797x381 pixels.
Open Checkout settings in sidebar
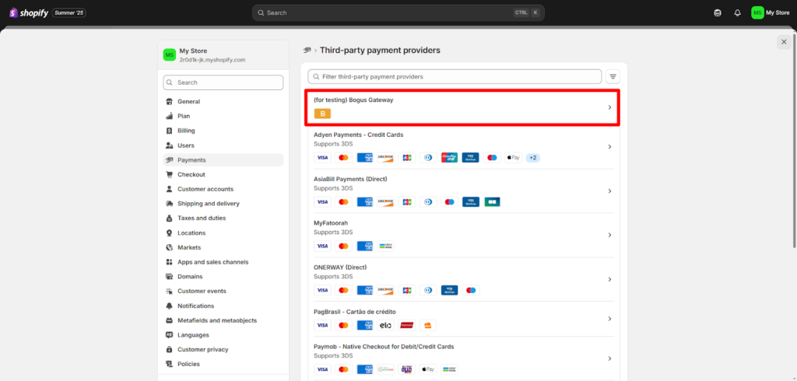coord(191,174)
